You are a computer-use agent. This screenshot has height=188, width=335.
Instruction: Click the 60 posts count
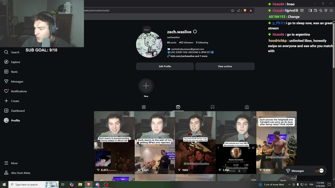point(172,43)
